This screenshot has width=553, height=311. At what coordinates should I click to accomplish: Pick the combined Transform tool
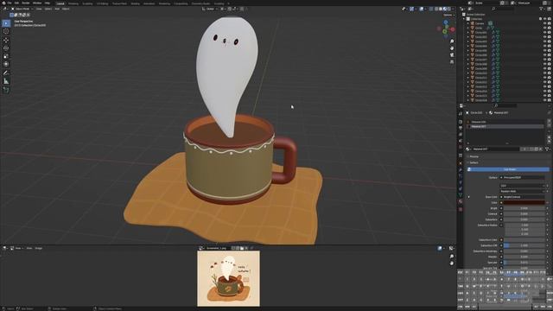6,64
